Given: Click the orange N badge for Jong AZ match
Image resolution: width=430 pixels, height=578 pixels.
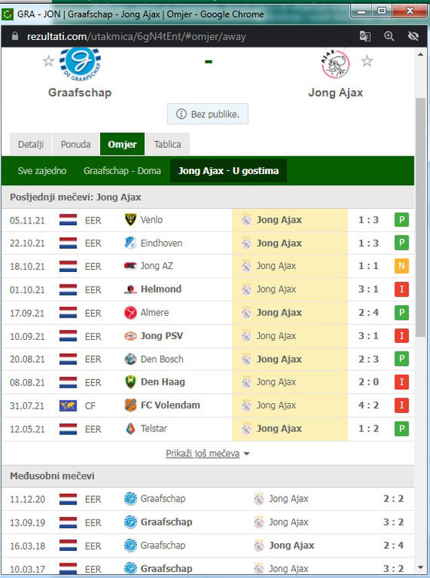Looking at the screenshot, I should (x=401, y=266).
